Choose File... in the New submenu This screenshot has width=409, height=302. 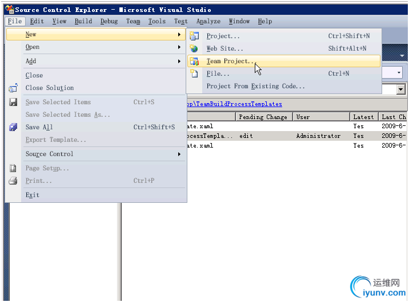284,74
